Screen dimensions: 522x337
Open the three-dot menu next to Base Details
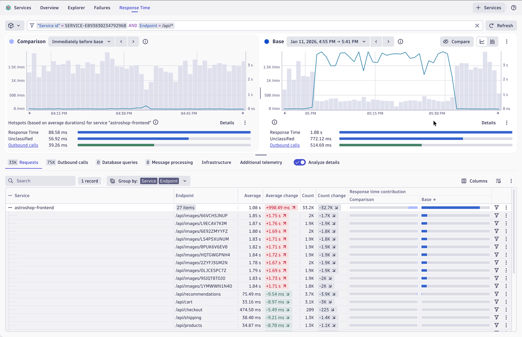[x=507, y=123]
